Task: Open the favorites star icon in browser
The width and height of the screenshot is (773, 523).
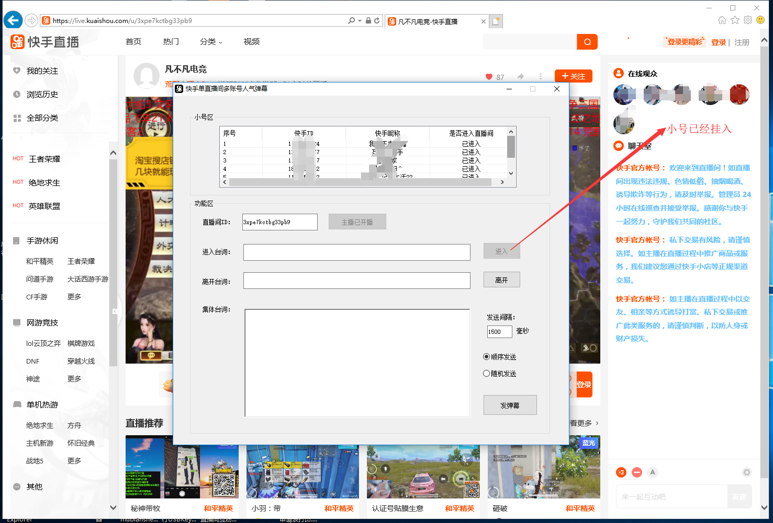Action: click(735, 20)
